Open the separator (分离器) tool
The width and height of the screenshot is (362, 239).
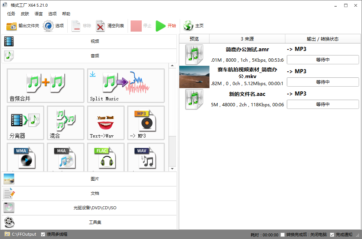click(x=25, y=123)
